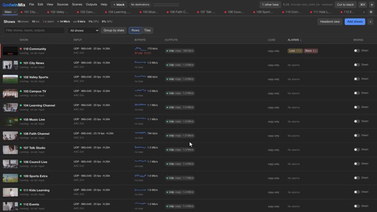Sort by the Show column header
The image size is (377, 212).
pos(24,40)
